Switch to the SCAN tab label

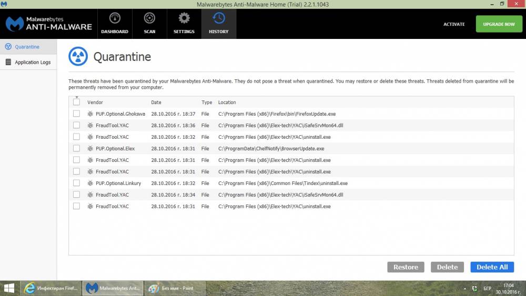pos(149,32)
